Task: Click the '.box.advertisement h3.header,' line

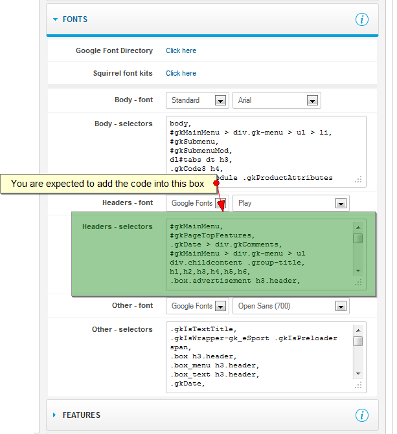Action: (x=235, y=281)
